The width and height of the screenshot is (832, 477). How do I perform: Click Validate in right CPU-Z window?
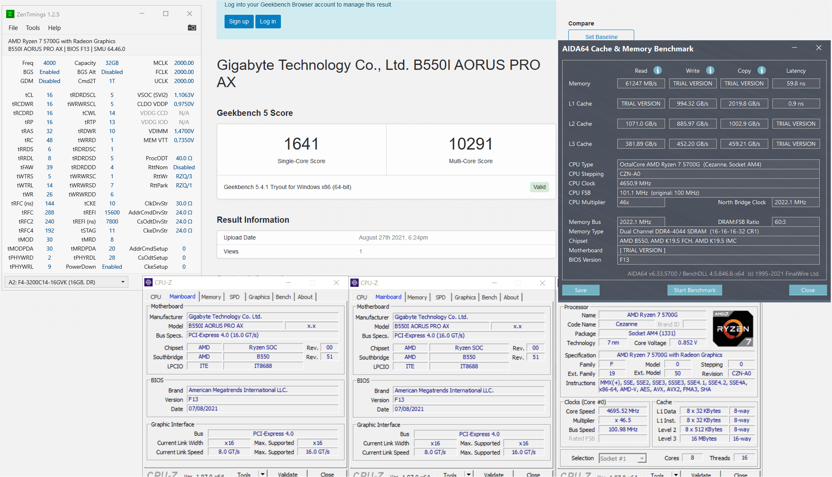tap(701, 475)
